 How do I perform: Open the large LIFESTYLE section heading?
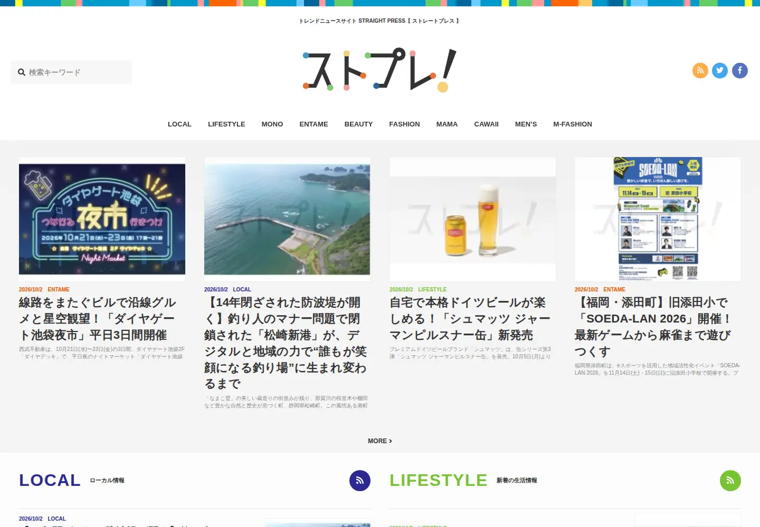[439, 481]
